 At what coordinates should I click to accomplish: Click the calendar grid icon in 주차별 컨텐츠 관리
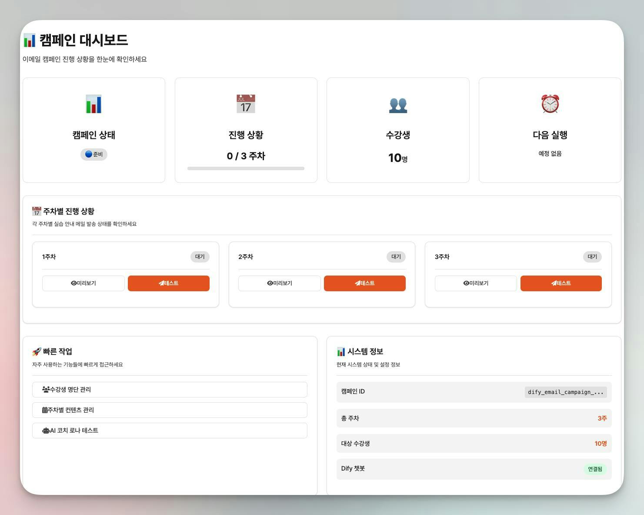[x=45, y=410]
